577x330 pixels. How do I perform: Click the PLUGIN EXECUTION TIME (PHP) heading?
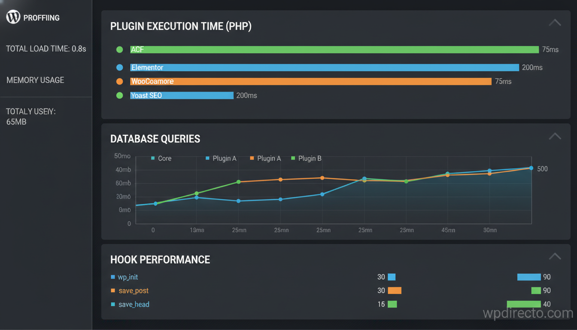pyautogui.click(x=181, y=26)
